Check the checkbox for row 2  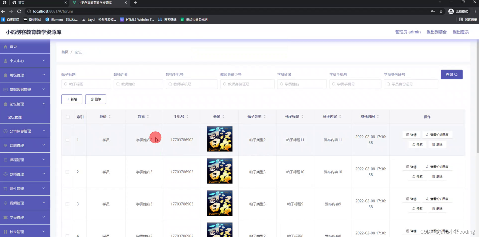coord(67,172)
